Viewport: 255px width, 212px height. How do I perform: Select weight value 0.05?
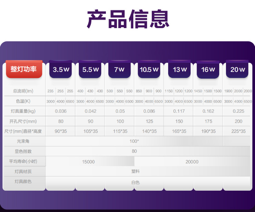120,111
